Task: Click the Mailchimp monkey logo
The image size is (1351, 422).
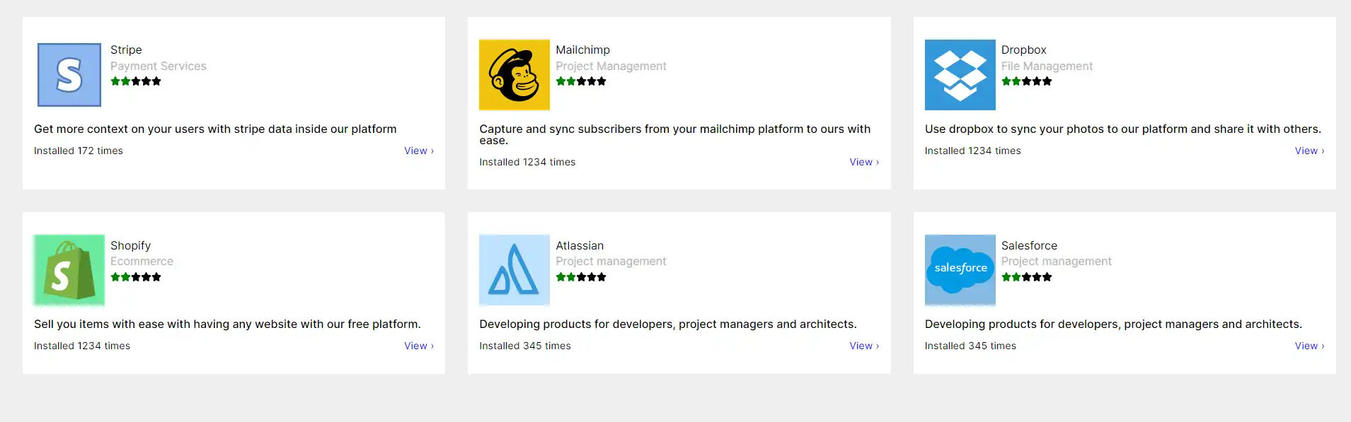Action: (x=514, y=75)
